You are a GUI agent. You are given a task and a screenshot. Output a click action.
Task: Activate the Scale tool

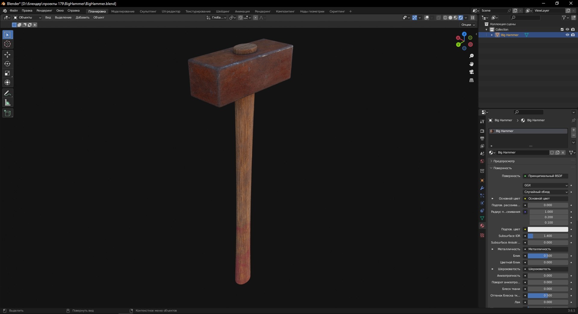point(8,73)
